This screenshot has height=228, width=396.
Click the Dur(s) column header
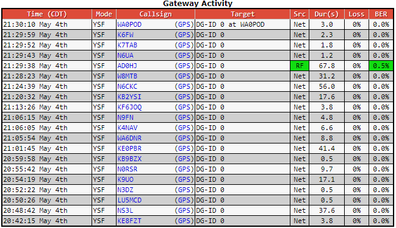[326, 14]
